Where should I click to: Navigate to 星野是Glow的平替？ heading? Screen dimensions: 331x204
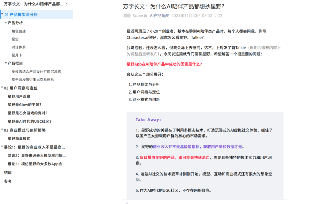tap(25, 105)
